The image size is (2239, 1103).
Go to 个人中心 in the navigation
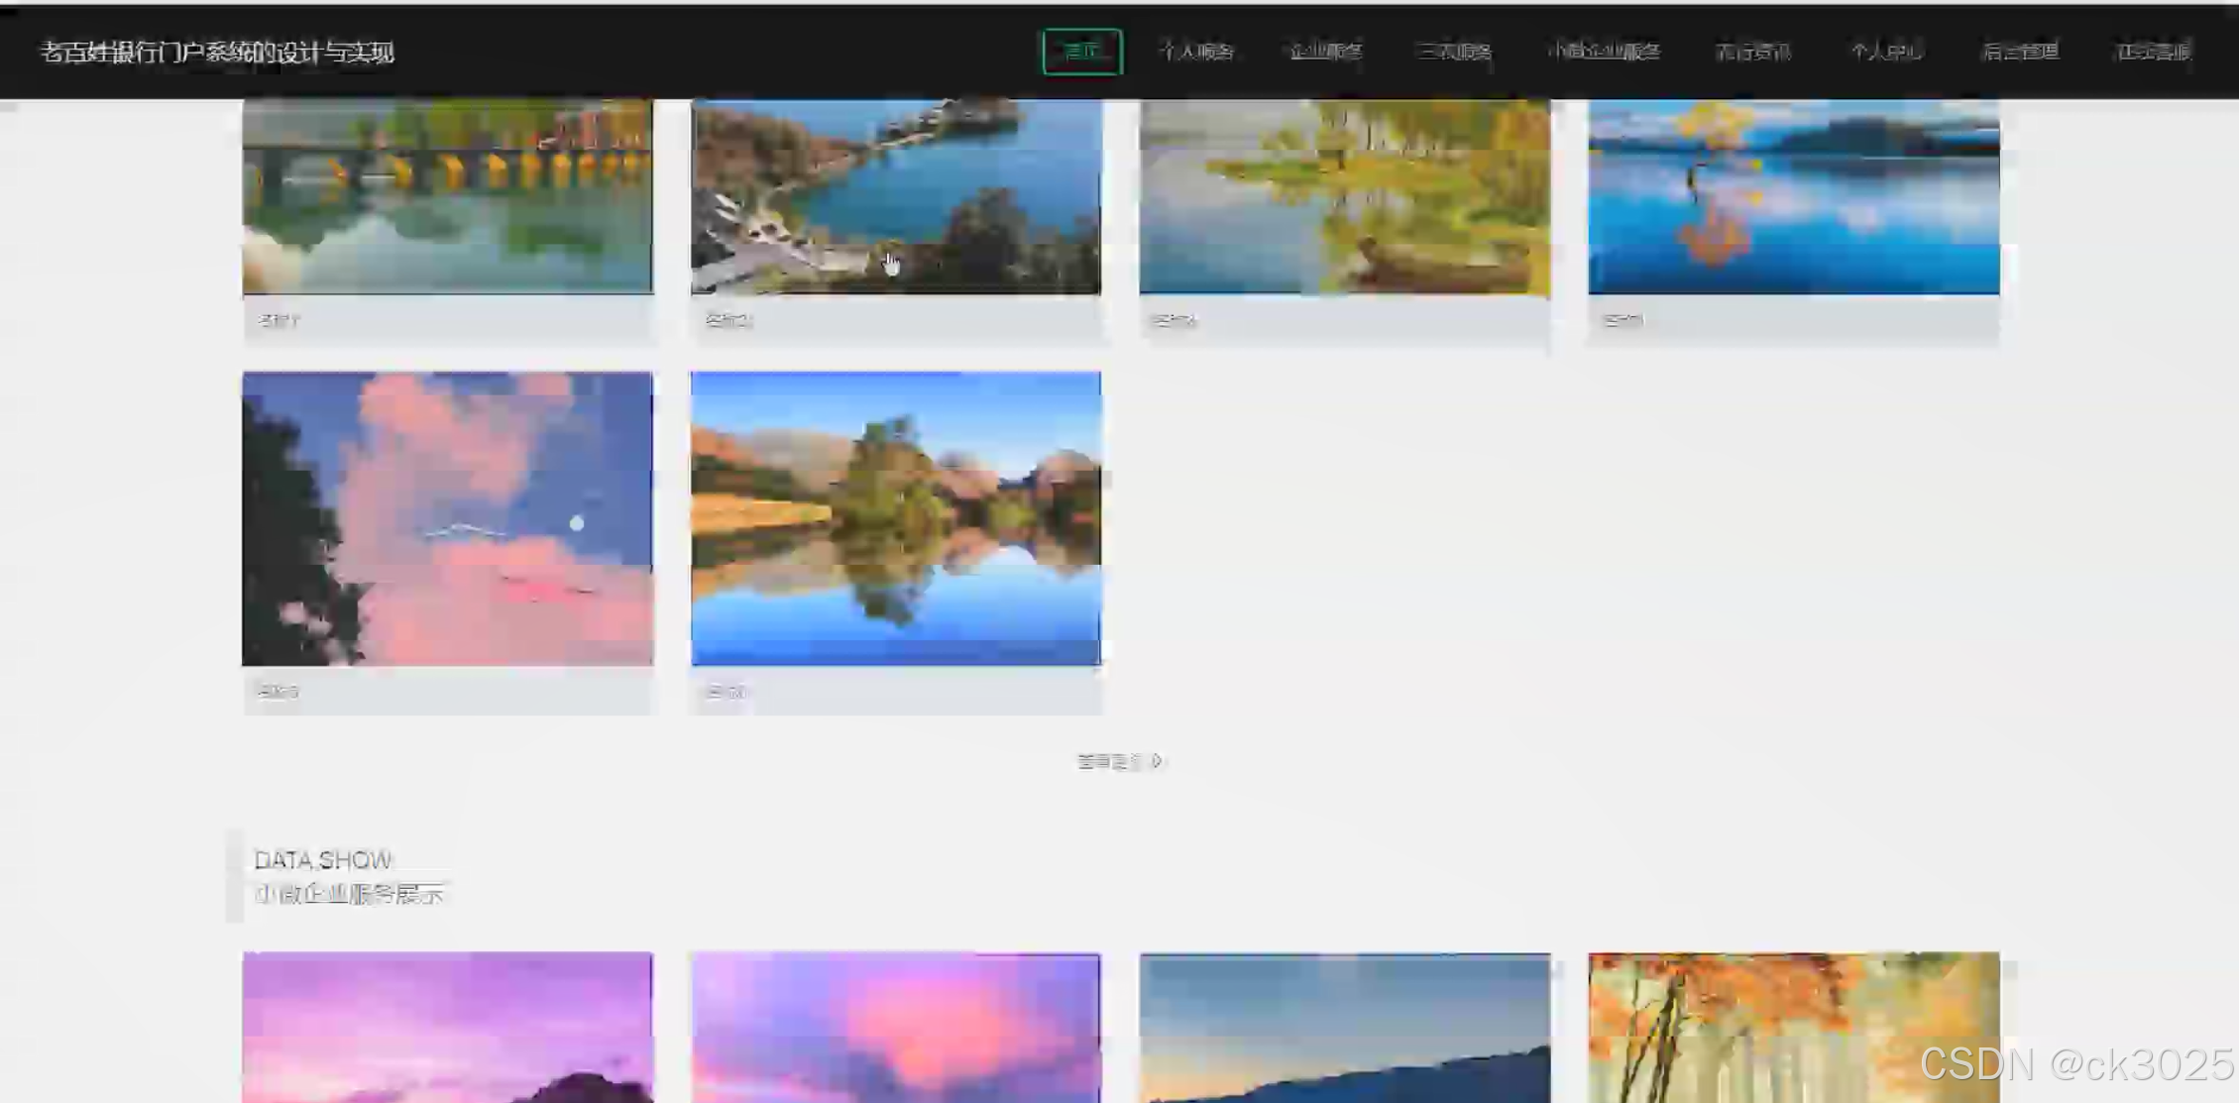pos(1885,52)
